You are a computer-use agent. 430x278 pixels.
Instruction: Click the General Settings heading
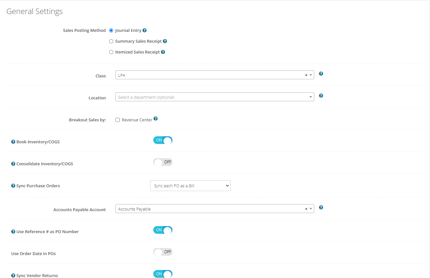click(x=35, y=11)
